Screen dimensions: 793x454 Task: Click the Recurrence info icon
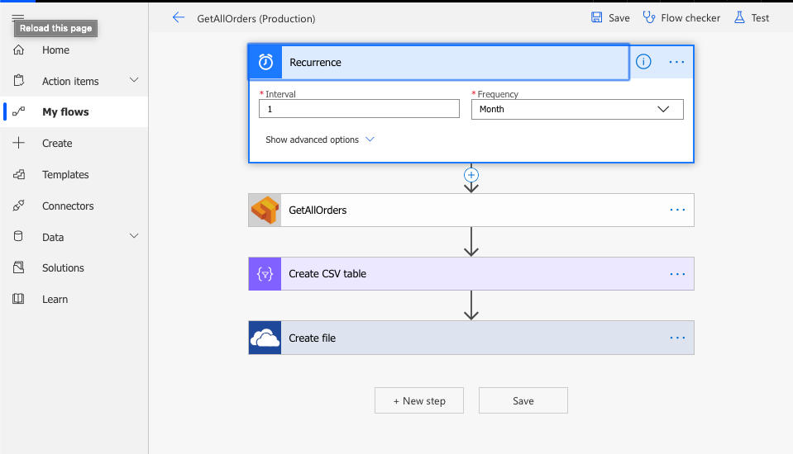[x=643, y=62]
